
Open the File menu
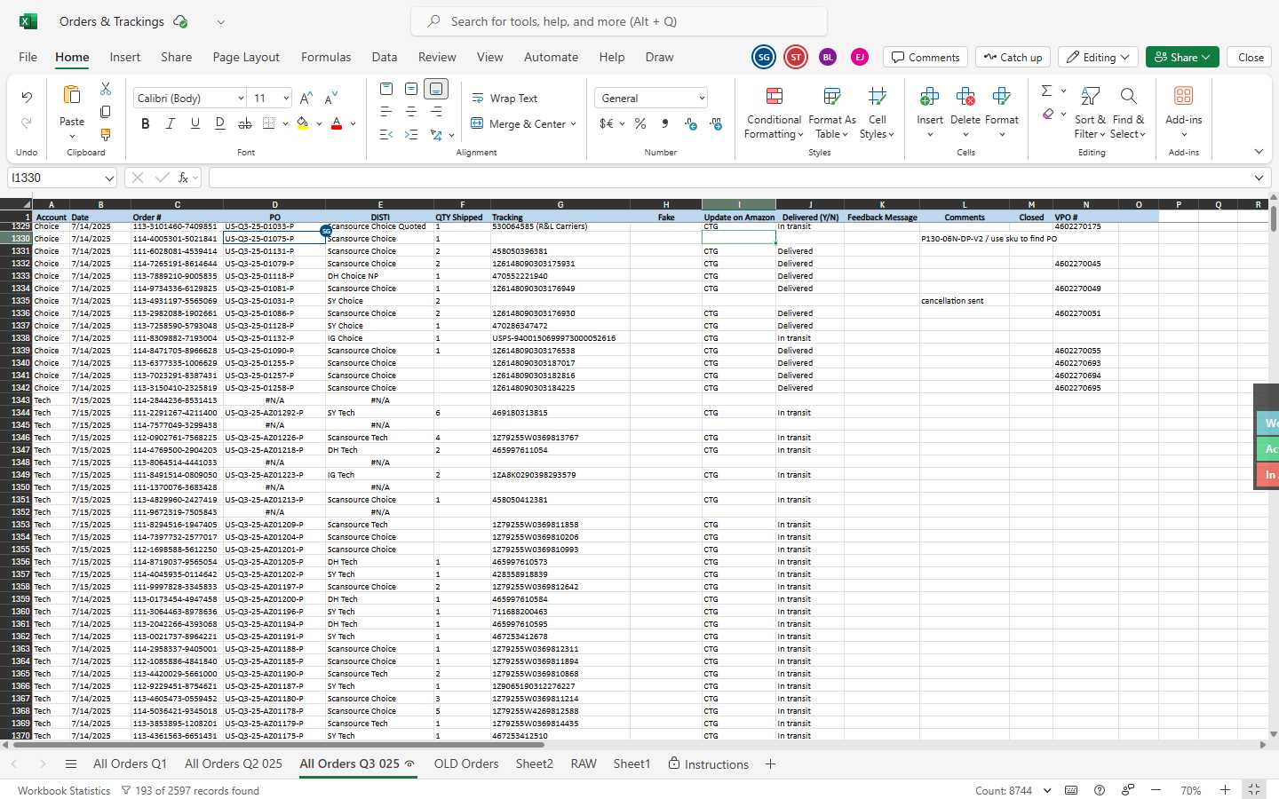click(28, 57)
